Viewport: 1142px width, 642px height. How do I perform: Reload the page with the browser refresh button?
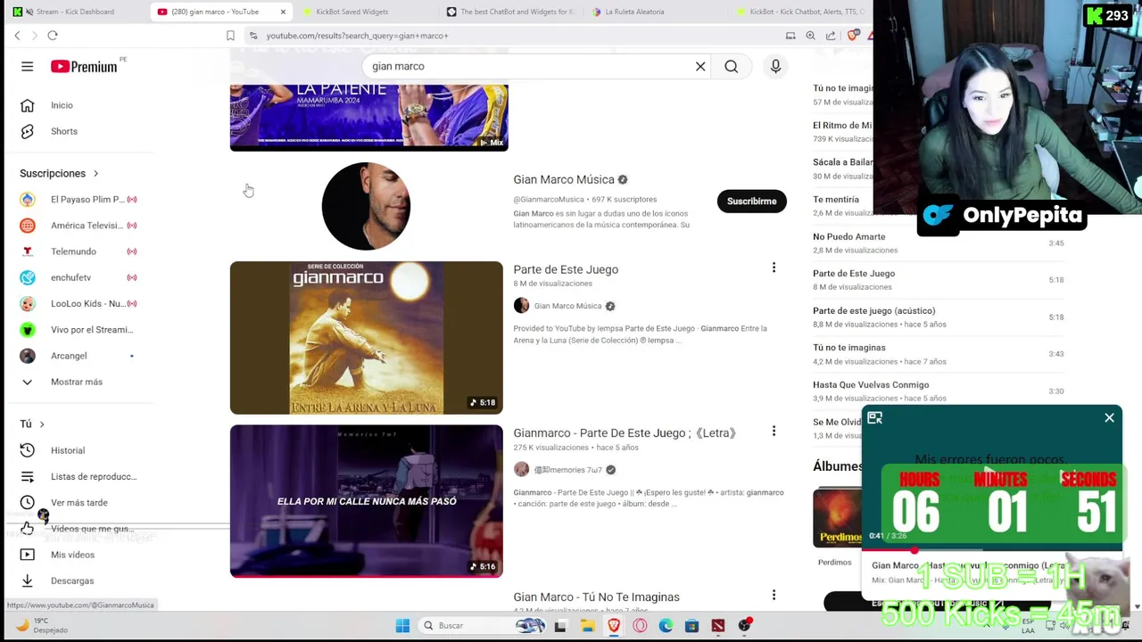53,36
